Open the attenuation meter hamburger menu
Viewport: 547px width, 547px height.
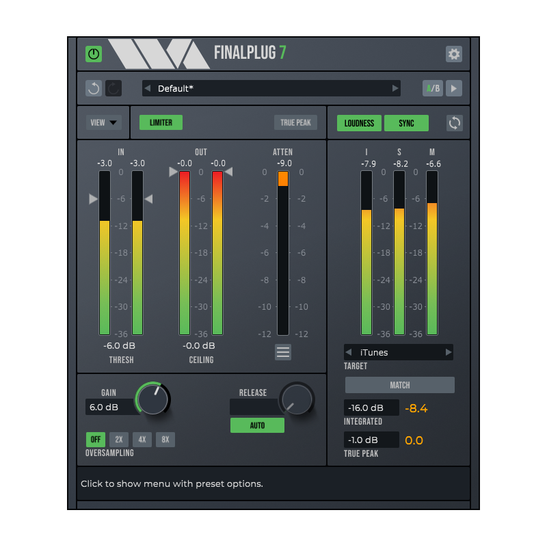[x=283, y=352]
